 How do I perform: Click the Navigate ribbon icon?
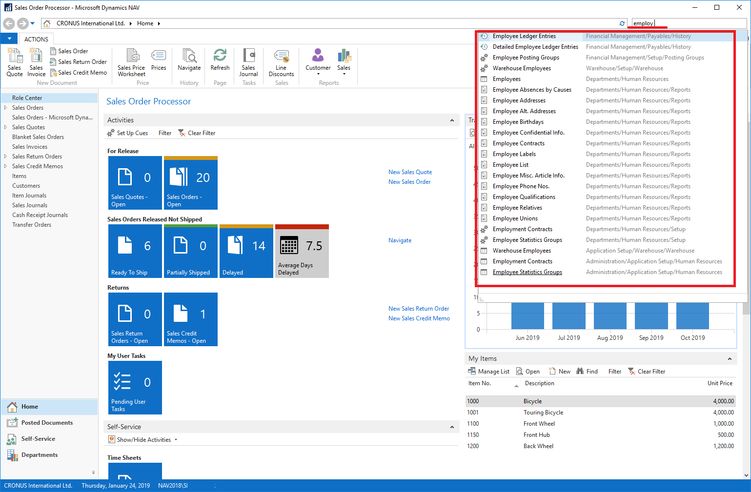(189, 60)
